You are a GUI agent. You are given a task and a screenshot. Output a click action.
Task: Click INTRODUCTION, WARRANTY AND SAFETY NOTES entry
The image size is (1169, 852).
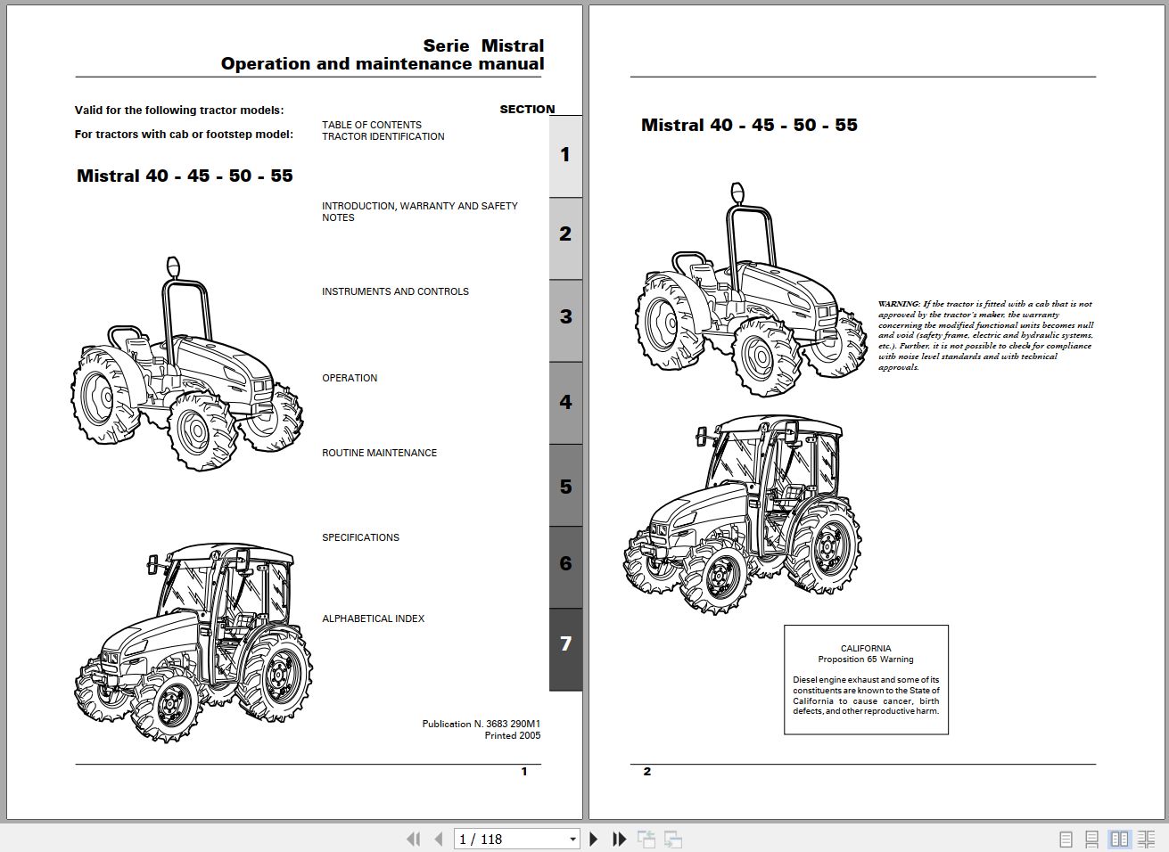point(420,211)
